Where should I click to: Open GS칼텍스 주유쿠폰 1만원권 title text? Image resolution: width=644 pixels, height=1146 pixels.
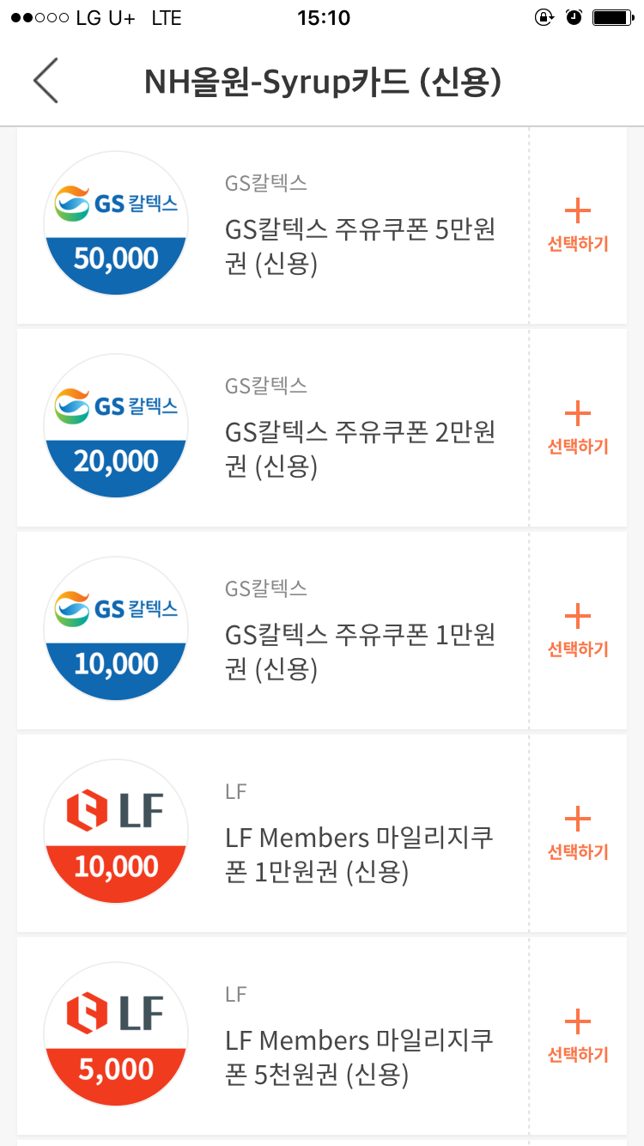tap(361, 652)
